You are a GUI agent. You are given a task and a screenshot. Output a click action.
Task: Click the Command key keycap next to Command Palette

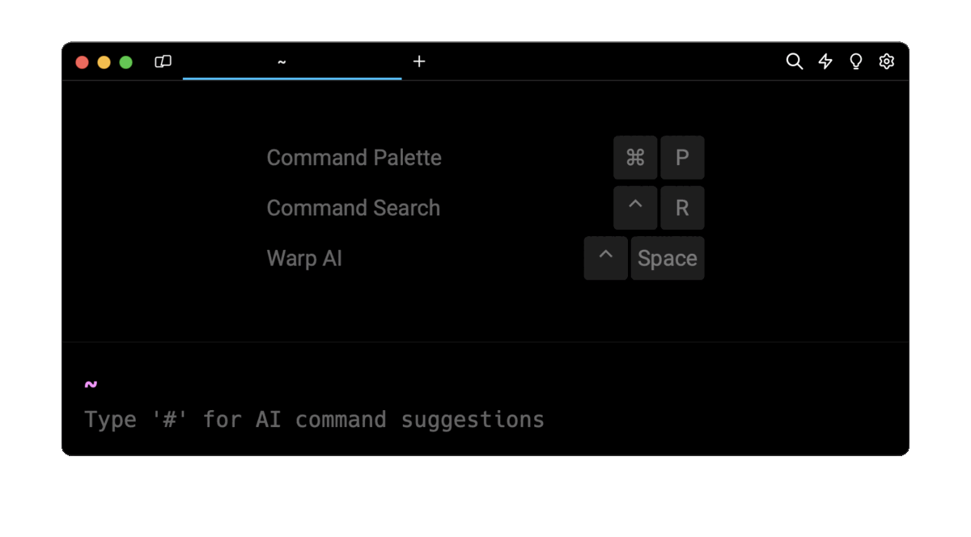click(x=635, y=158)
